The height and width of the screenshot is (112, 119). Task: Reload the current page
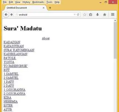(78, 15)
